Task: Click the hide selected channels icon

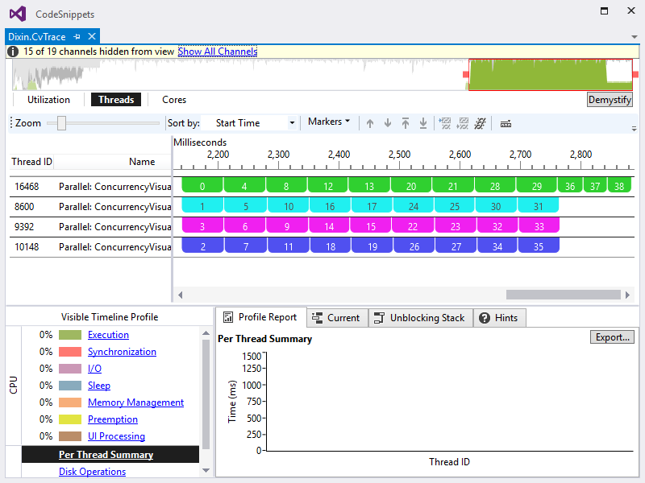Action: click(x=445, y=123)
